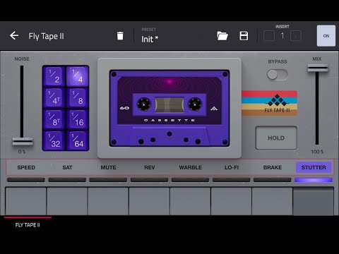Click the MIX slider handle

[x=318, y=68]
